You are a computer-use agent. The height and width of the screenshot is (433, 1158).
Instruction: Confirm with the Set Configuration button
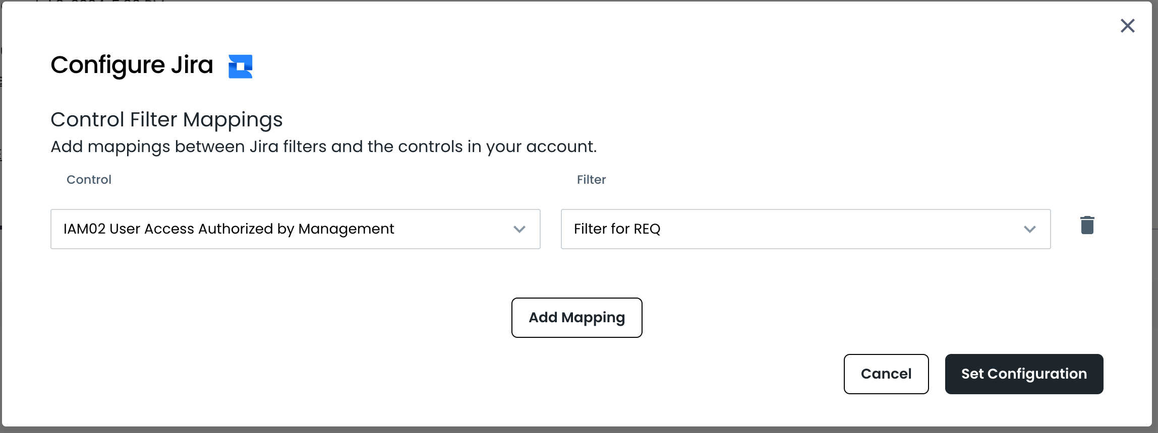(1024, 374)
